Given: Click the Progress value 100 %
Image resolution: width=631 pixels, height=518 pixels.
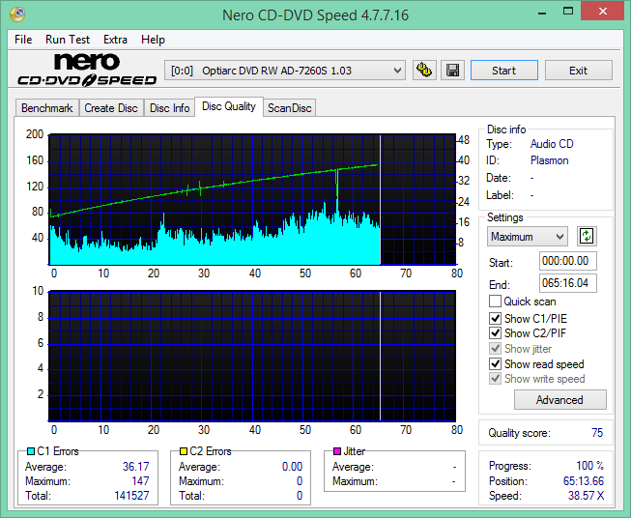Looking at the screenshot, I should pos(590,466).
